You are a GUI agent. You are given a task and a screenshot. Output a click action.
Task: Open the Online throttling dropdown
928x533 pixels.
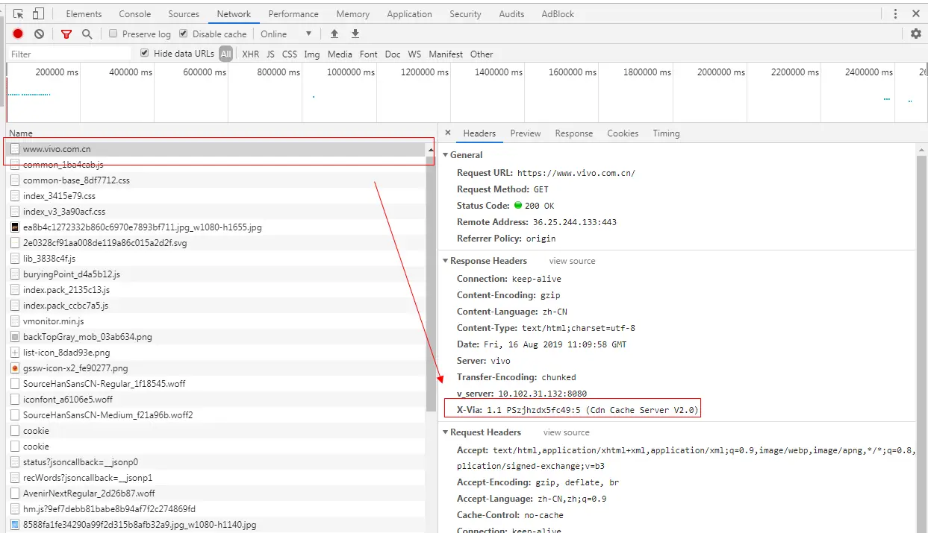point(286,34)
